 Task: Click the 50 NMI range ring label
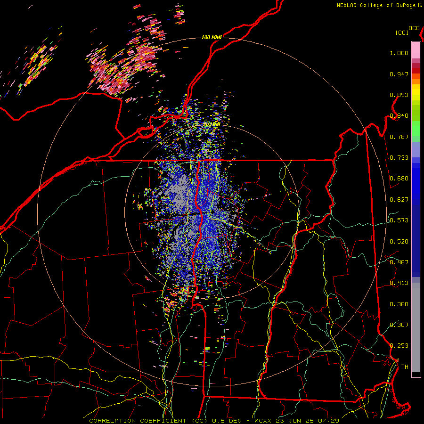[x=212, y=125]
